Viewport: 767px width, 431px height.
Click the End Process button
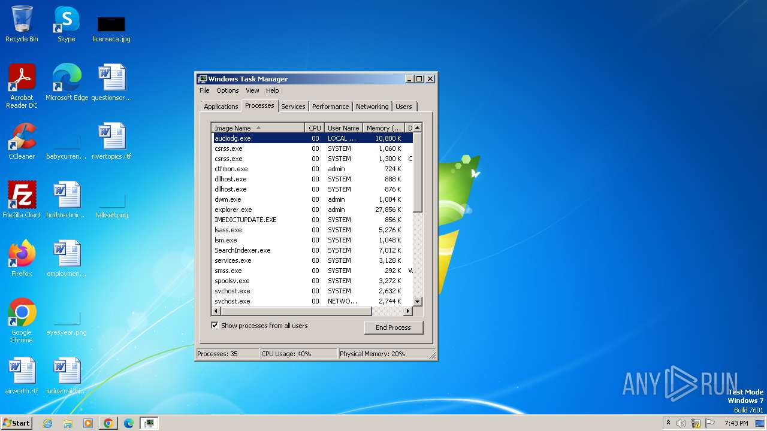click(393, 327)
